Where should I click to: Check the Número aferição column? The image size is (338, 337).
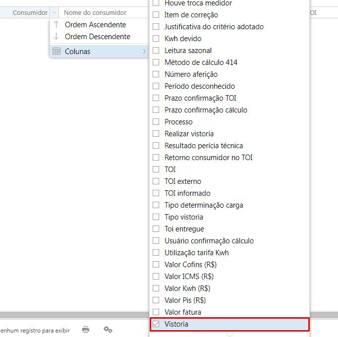pos(156,74)
